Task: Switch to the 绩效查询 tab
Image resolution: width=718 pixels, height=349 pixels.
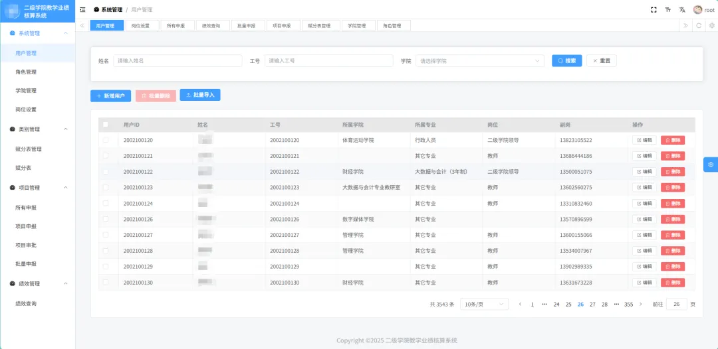Action: pos(211,26)
